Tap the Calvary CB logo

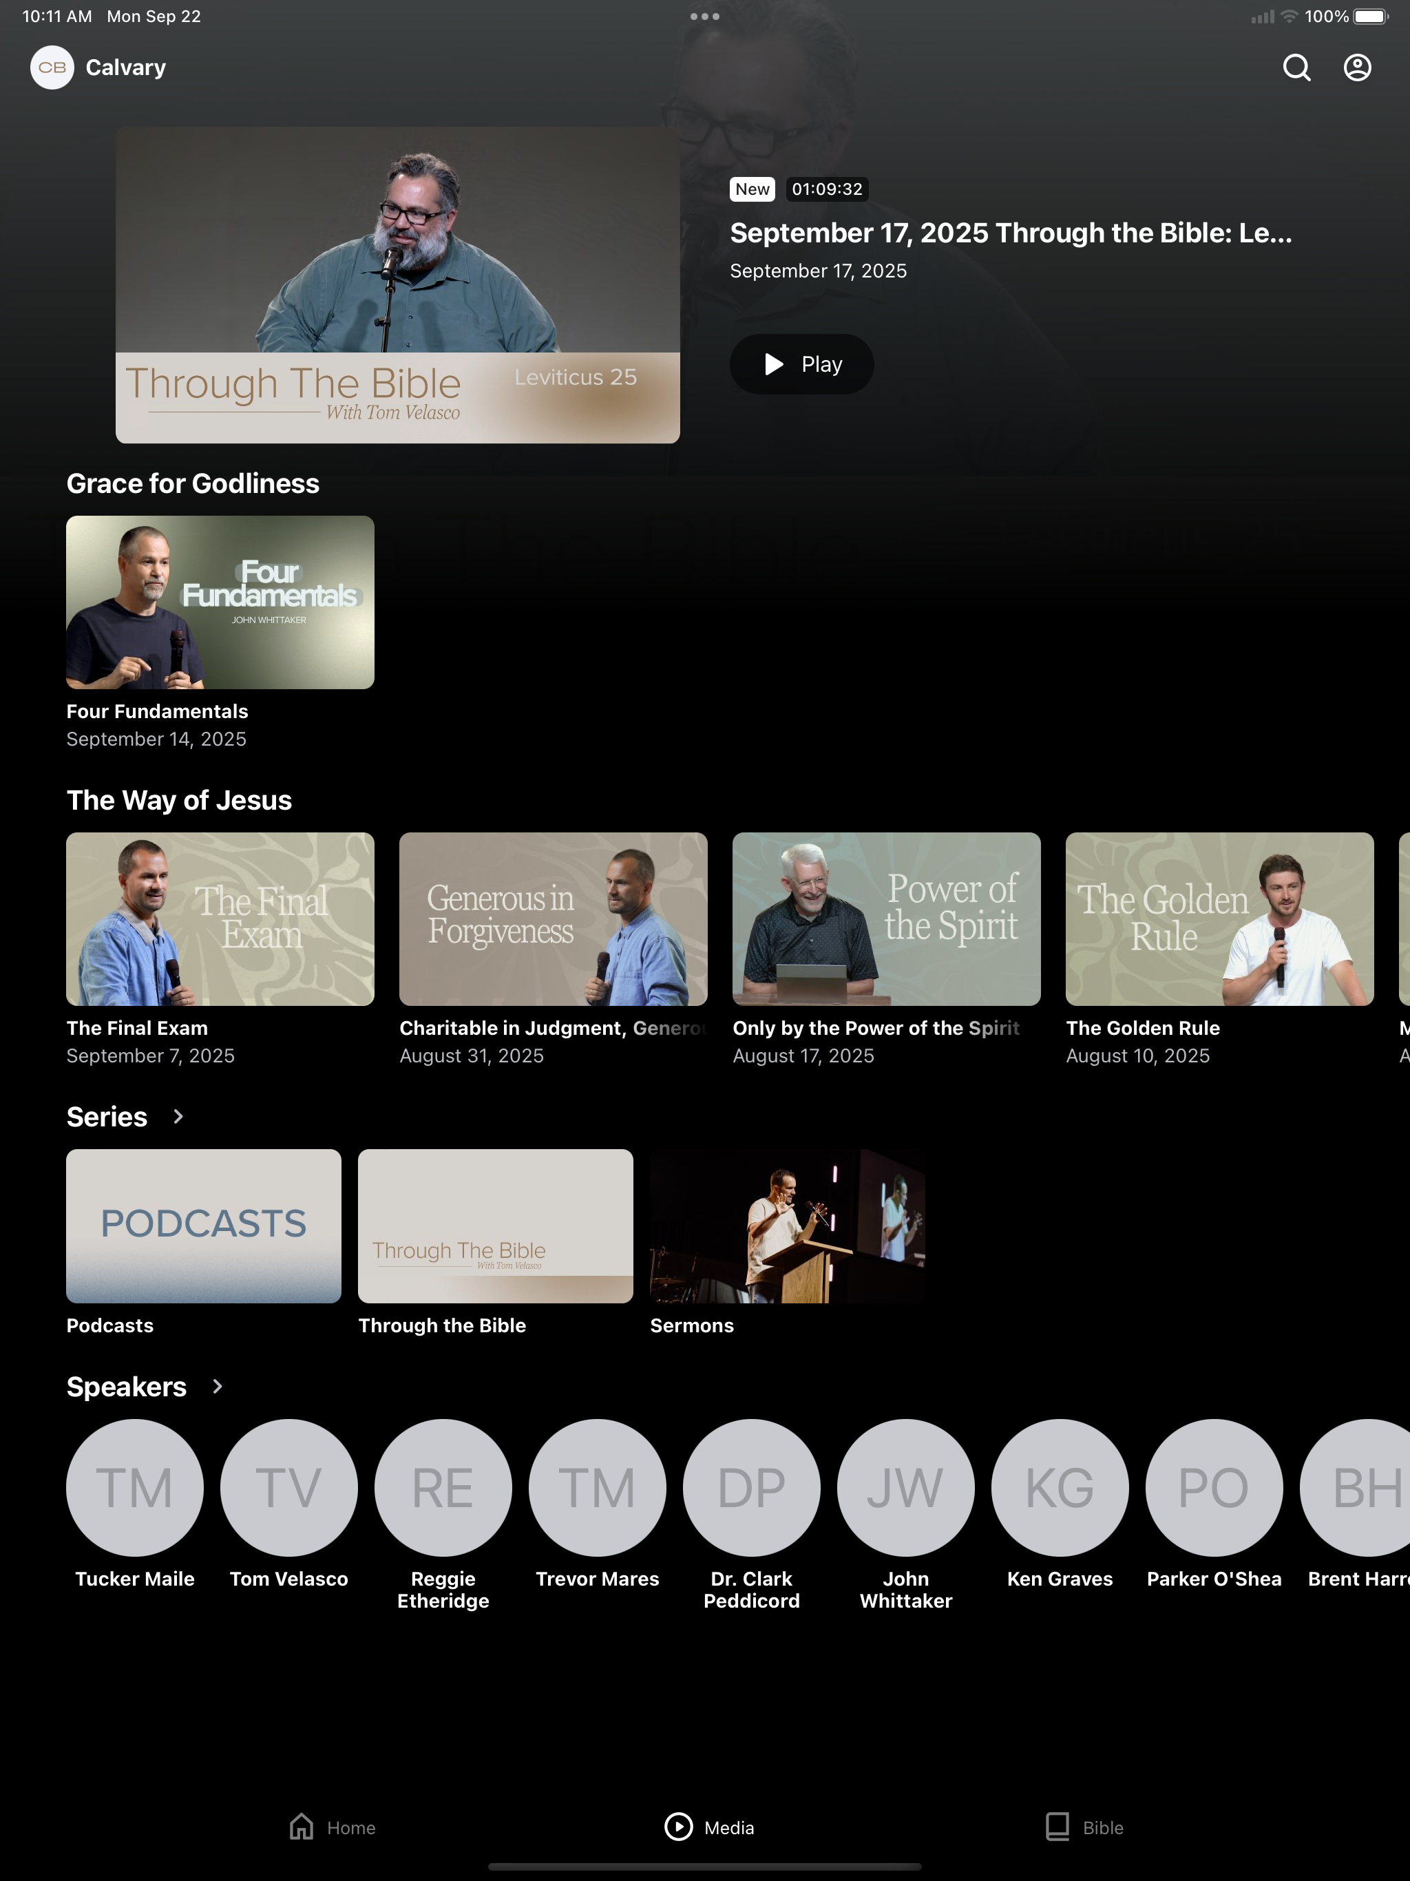[52, 67]
